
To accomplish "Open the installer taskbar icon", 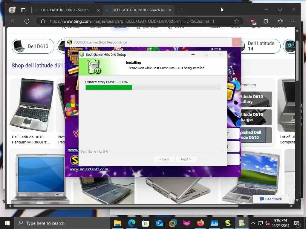I will (x=241, y=223).
